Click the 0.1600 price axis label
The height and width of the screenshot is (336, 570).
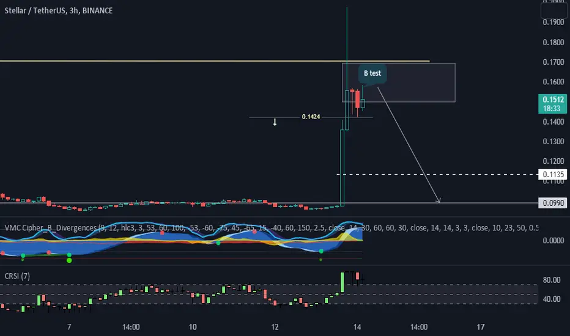point(553,82)
